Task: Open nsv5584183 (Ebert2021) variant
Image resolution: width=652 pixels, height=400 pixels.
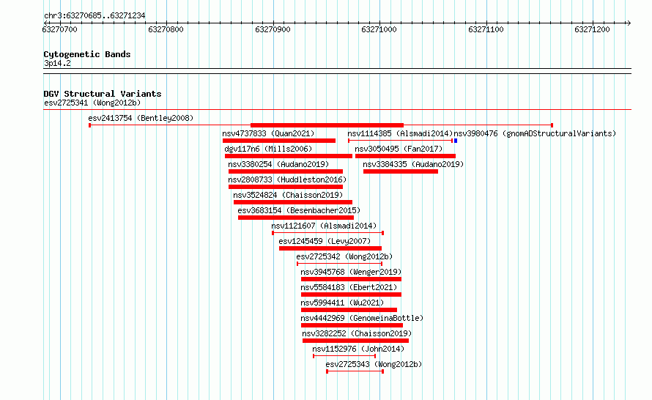Action: coord(349,287)
